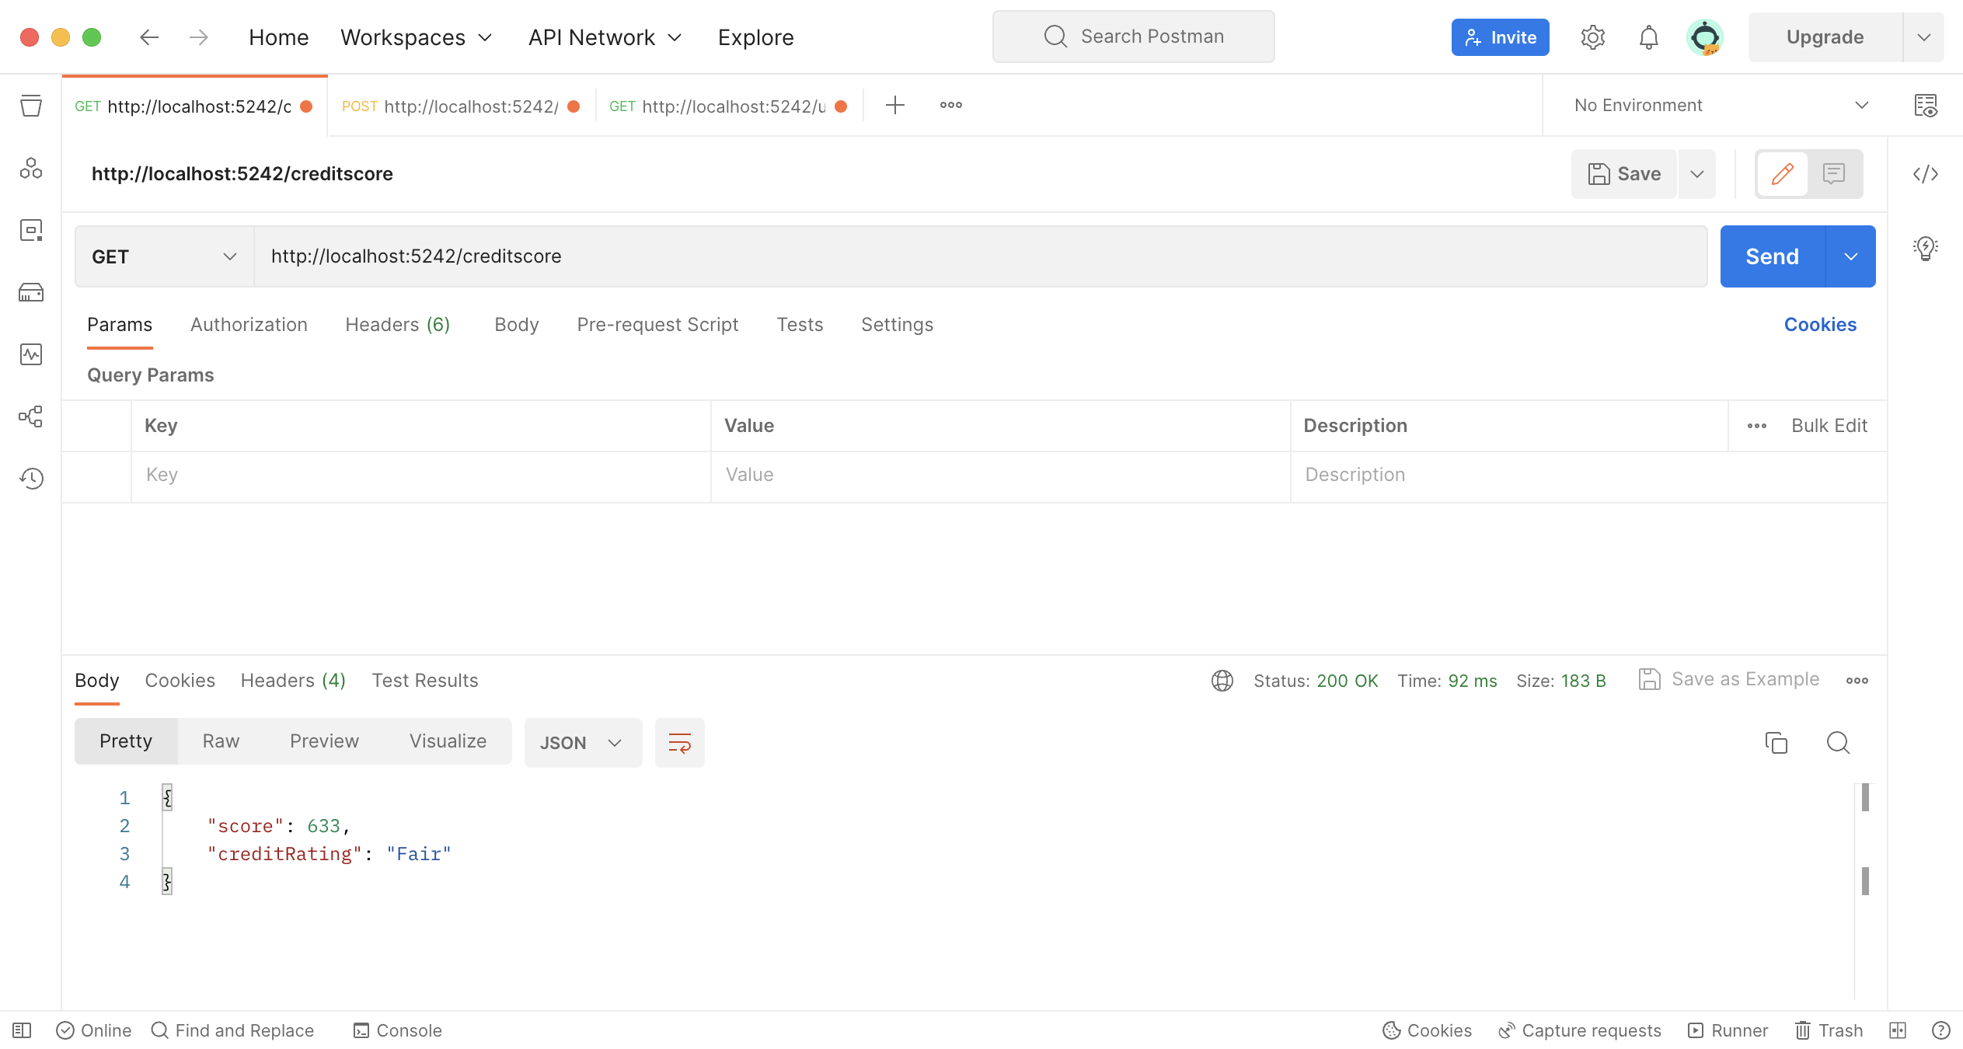Search within the response body
1963x1049 pixels.
[1838, 743]
